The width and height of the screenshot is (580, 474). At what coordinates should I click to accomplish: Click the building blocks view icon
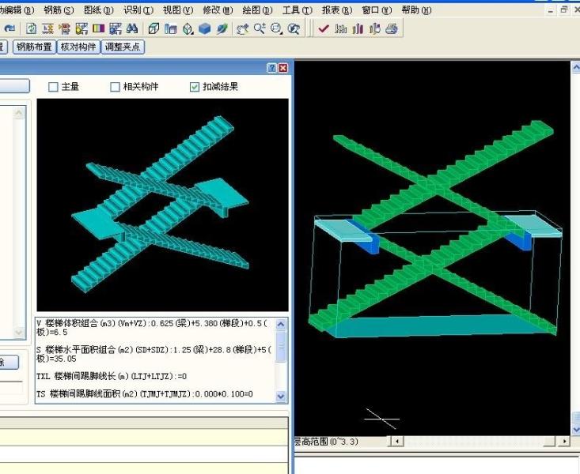[x=171, y=28]
